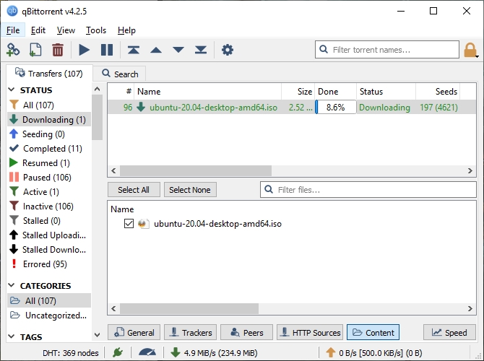Click the lock UI padlock icon
Screen dimensions: 484x361
pyautogui.click(x=470, y=50)
